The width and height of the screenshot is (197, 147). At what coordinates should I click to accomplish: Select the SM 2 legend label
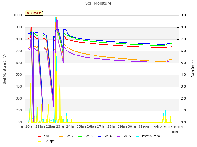click(x=70, y=136)
